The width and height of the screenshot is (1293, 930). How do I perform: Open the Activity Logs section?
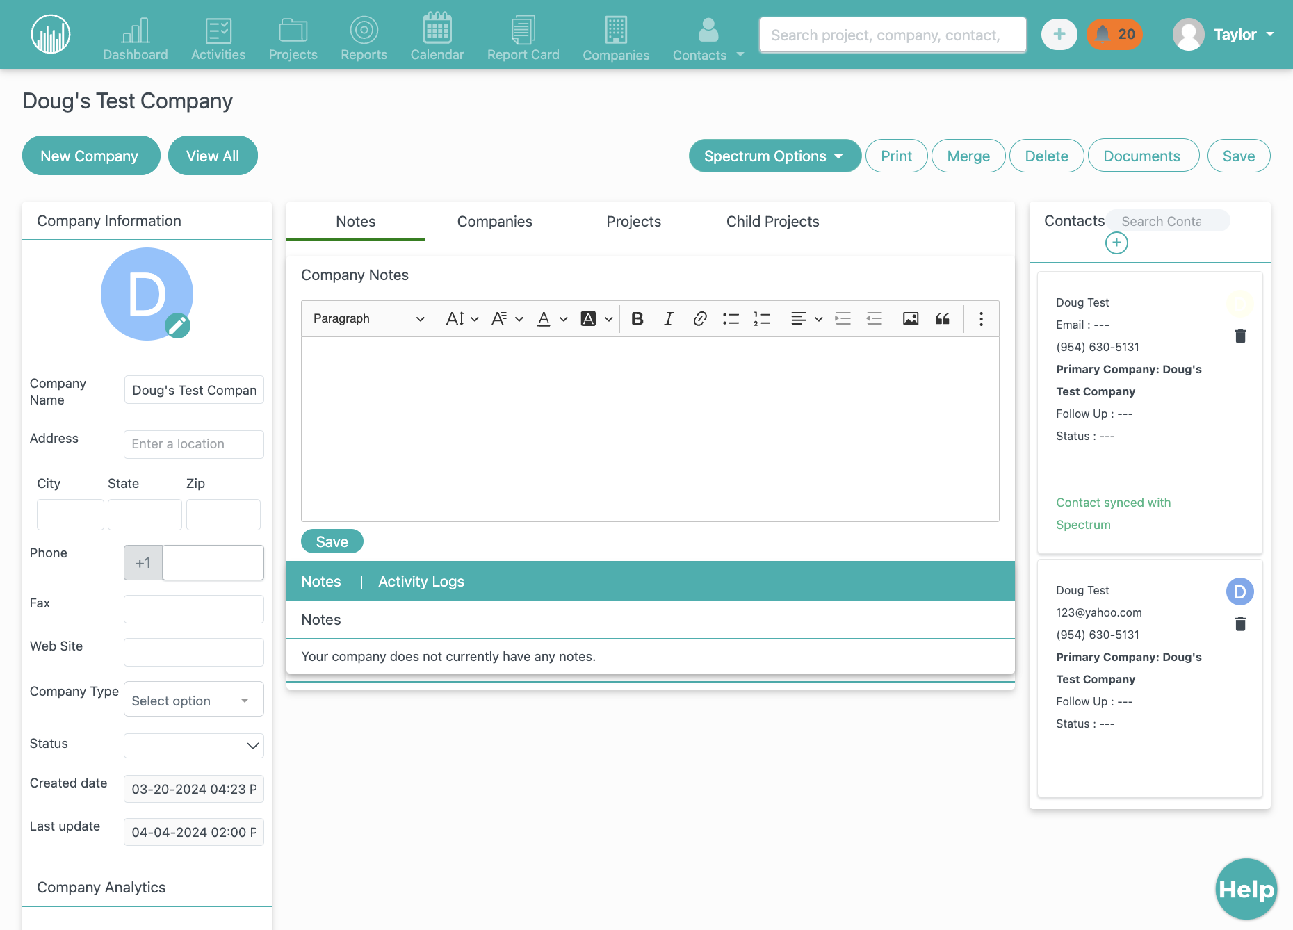click(421, 581)
